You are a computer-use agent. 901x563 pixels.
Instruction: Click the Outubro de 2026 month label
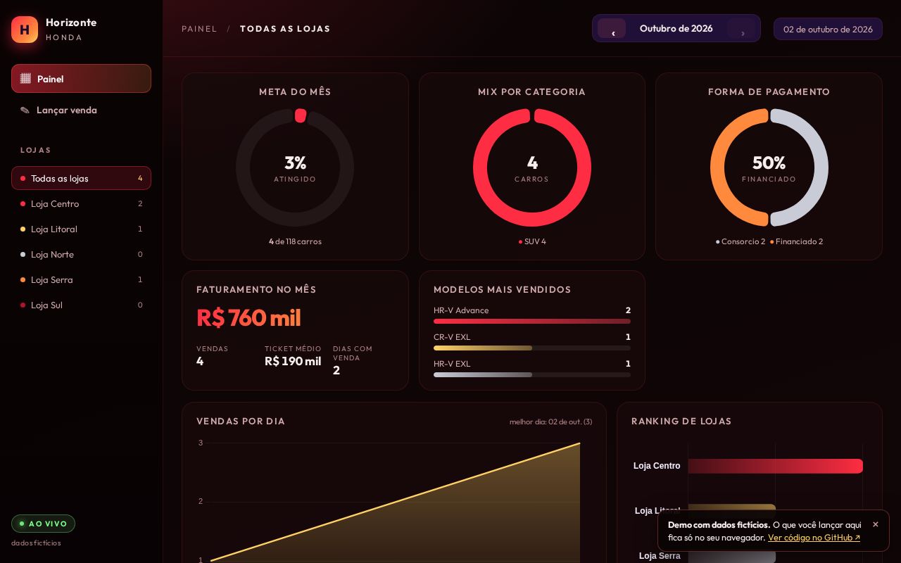click(676, 28)
